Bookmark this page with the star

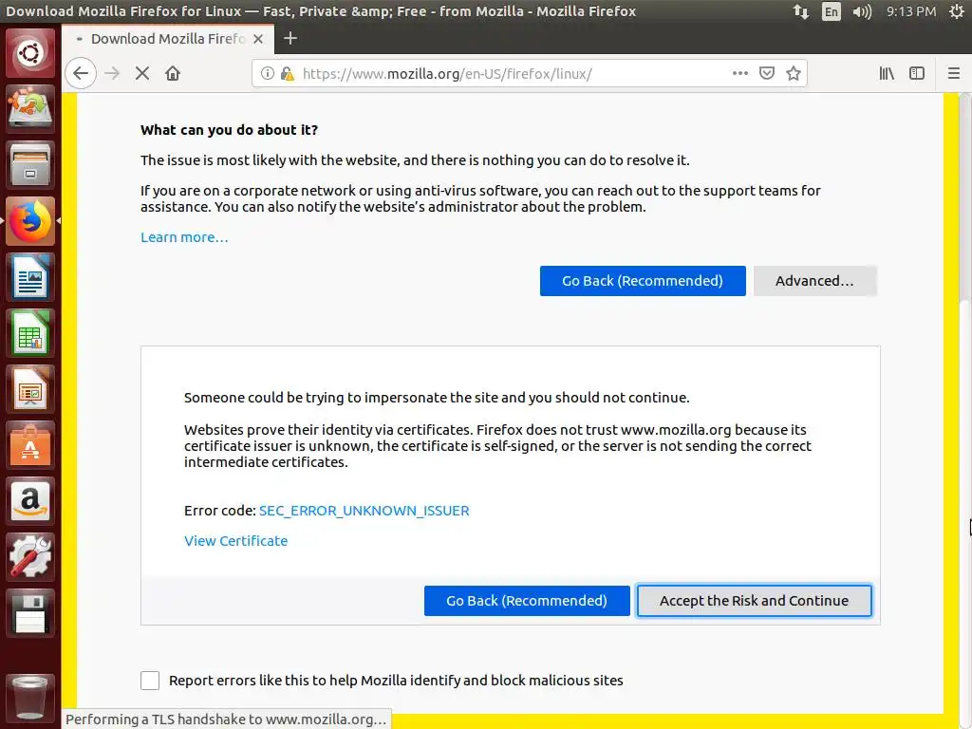(794, 73)
